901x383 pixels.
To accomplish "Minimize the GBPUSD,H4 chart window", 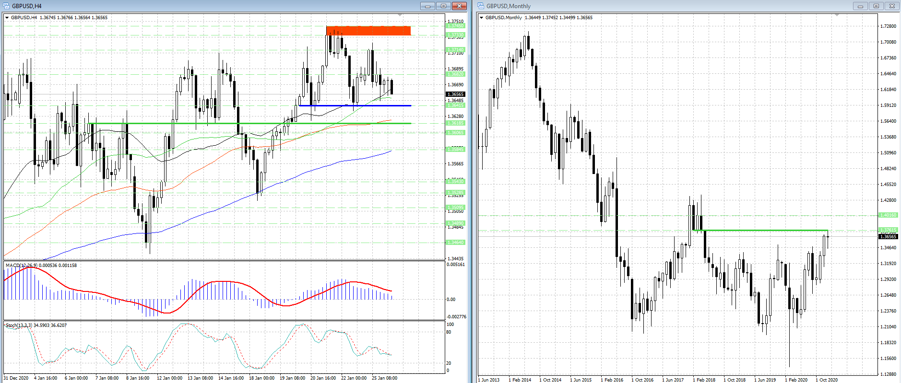I will tap(427, 6).
